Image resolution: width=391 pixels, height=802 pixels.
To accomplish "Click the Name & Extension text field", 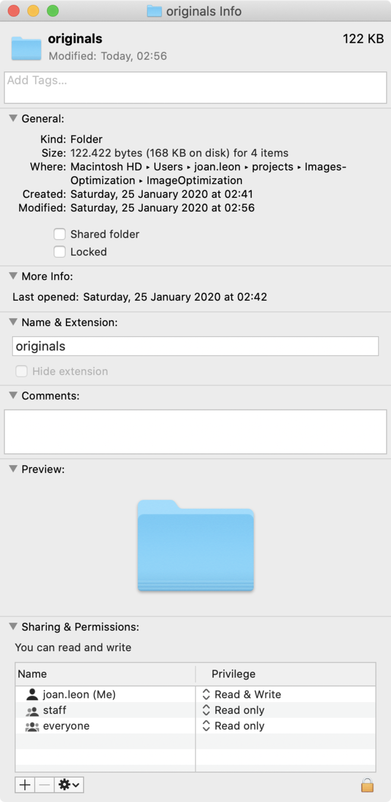I will click(x=195, y=346).
